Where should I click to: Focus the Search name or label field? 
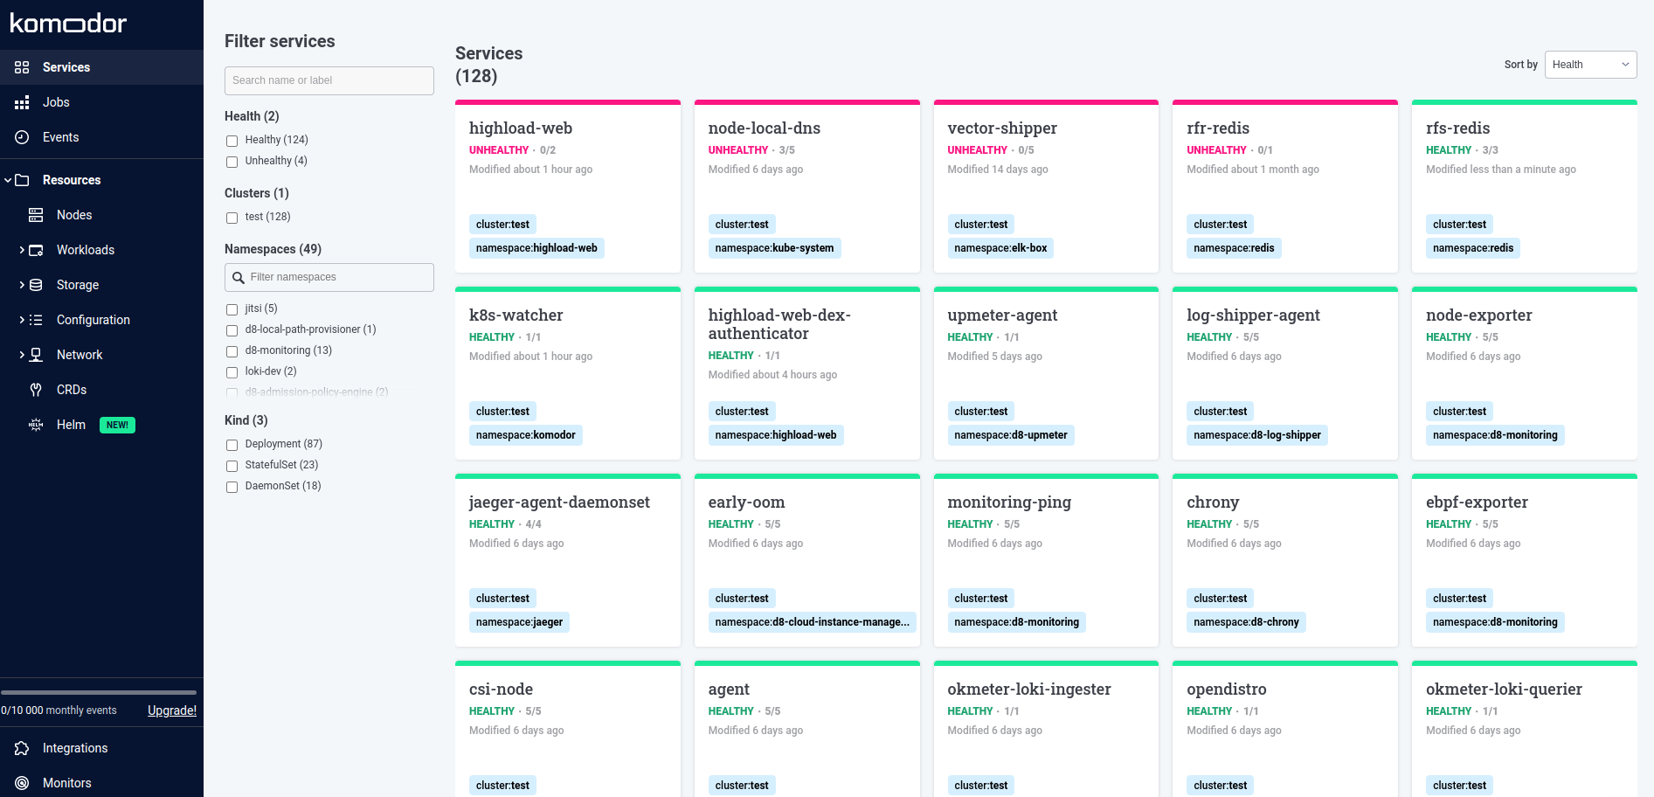click(329, 80)
